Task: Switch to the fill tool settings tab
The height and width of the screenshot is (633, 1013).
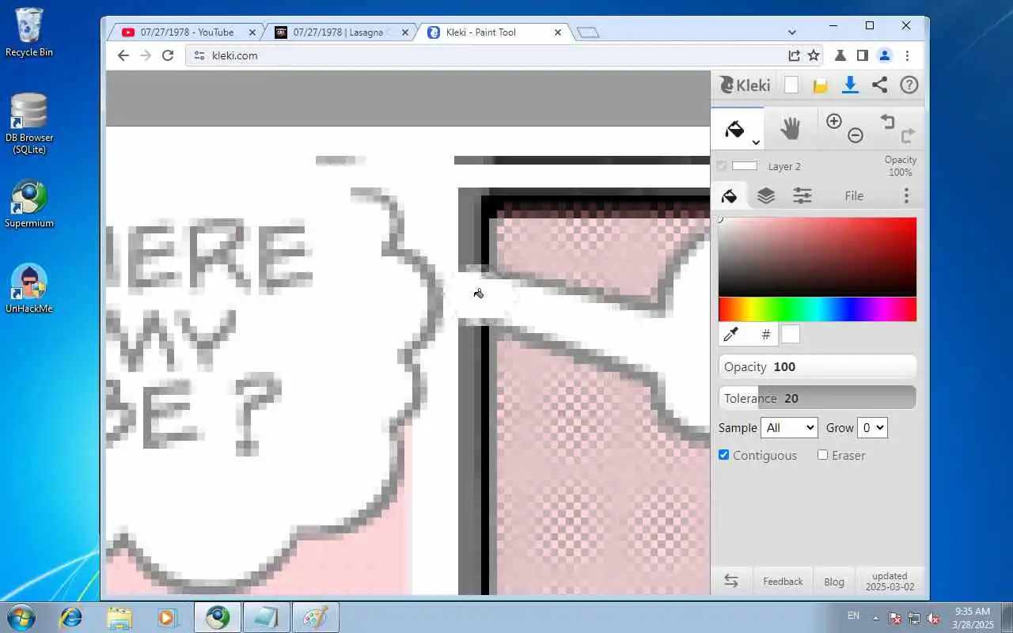Action: click(x=730, y=195)
